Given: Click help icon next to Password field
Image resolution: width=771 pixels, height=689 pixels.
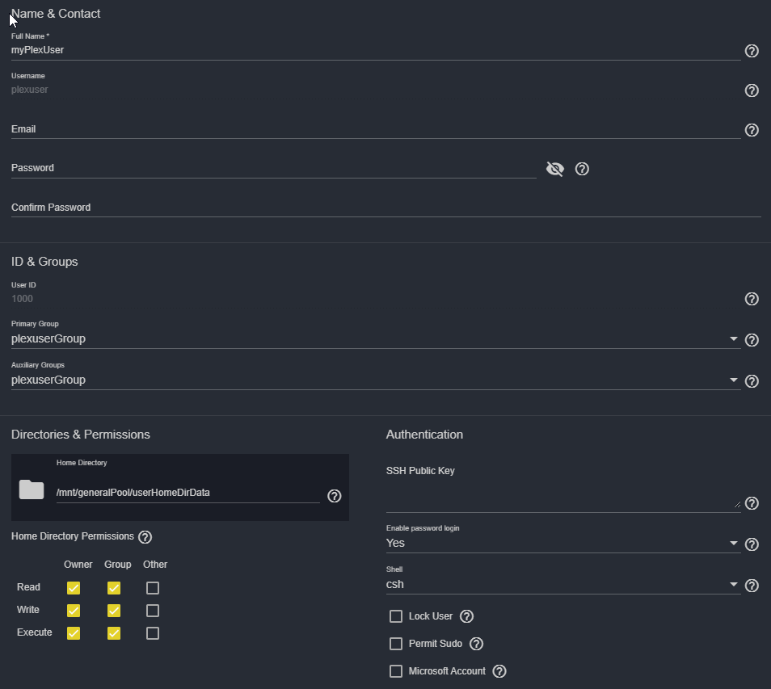Looking at the screenshot, I should 582,169.
